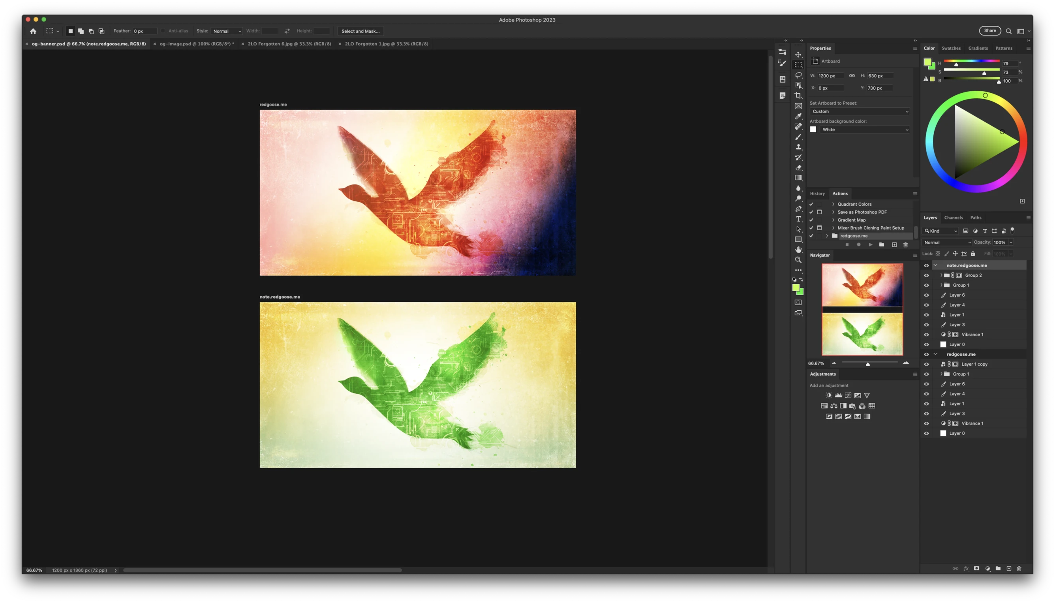Open the Artboard background color dropdown
The height and width of the screenshot is (603, 1055).
pyautogui.click(x=865, y=130)
